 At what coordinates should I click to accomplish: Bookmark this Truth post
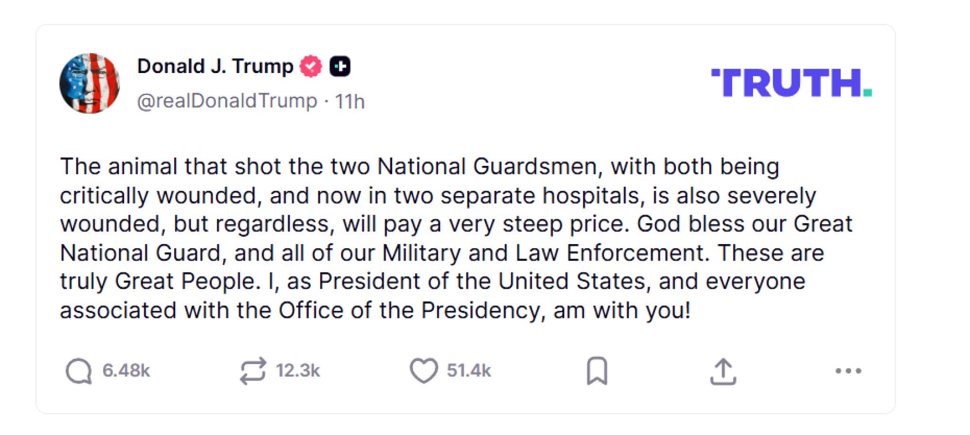(x=597, y=371)
